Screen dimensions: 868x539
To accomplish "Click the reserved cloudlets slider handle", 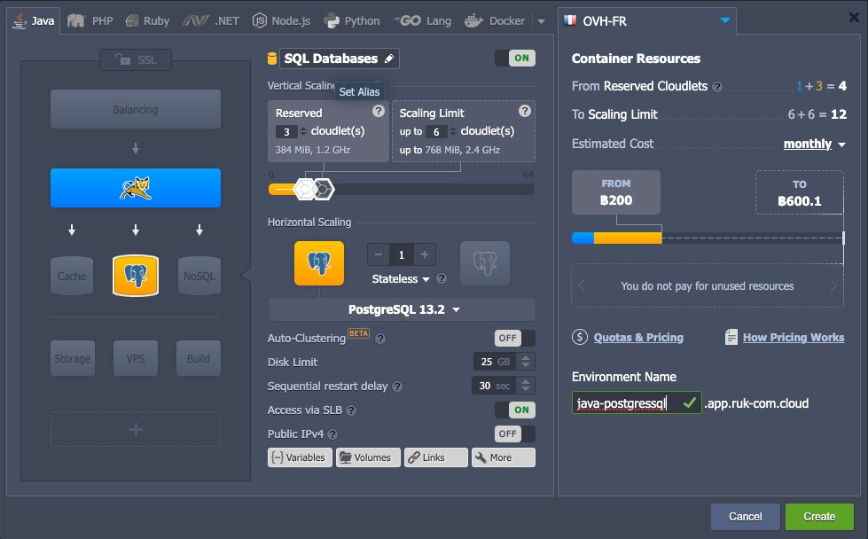I will pyautogui.click(x=305, y=189).
